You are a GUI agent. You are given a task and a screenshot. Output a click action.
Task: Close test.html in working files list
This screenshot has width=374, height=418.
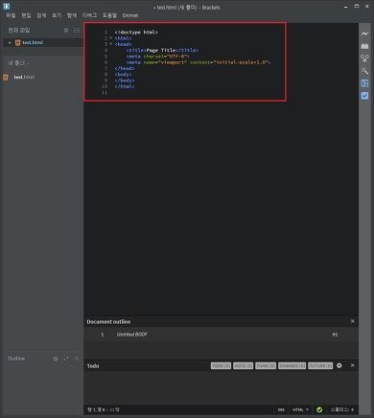[10, 42]
